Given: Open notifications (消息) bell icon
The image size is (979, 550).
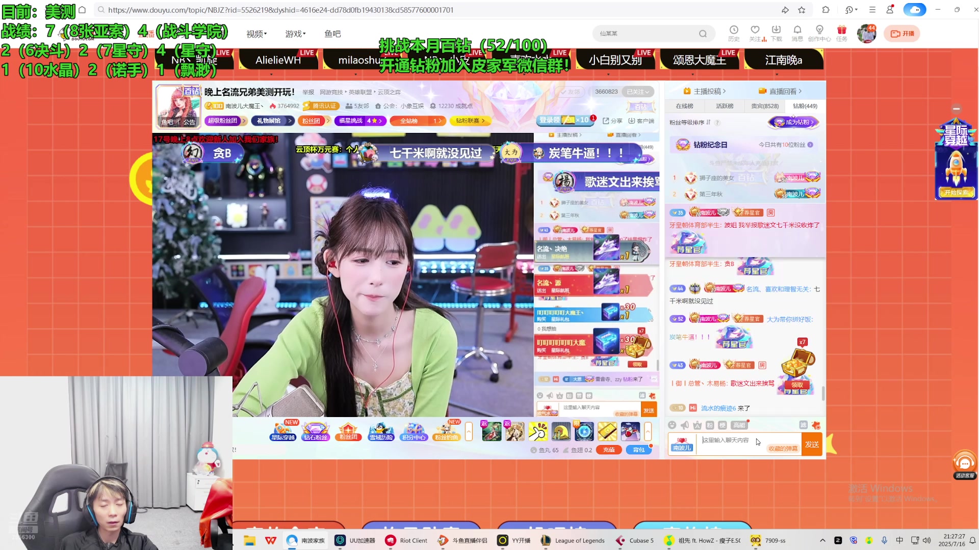Looking at the screenshot, I should click(x=797, y=33).
